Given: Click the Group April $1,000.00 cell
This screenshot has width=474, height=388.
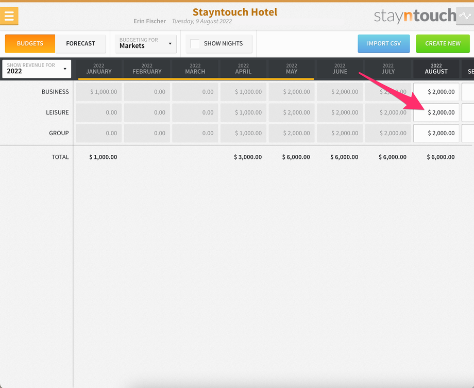Looking at the screenshot, I should (x=243, y=133).
